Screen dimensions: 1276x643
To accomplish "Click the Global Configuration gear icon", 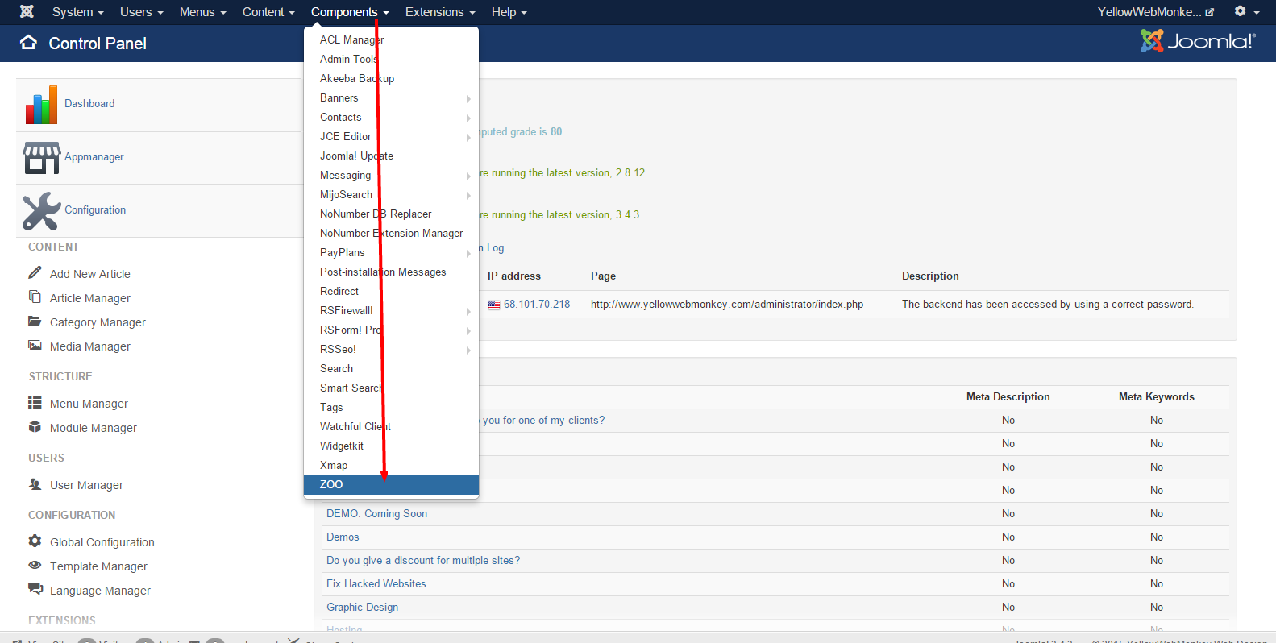I will [35, 541].
